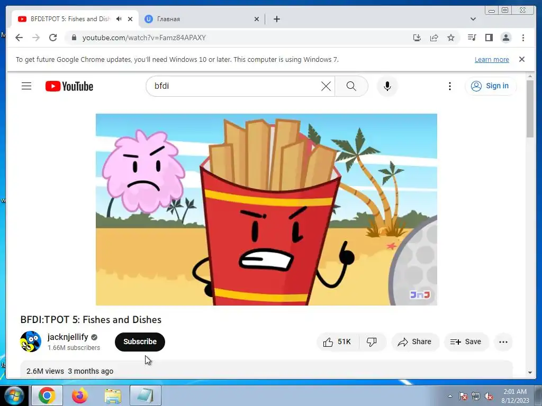The image size is (542, 406).
Task: Open YouTube settings three-dot menu
Action: click(x=450, y=86)
